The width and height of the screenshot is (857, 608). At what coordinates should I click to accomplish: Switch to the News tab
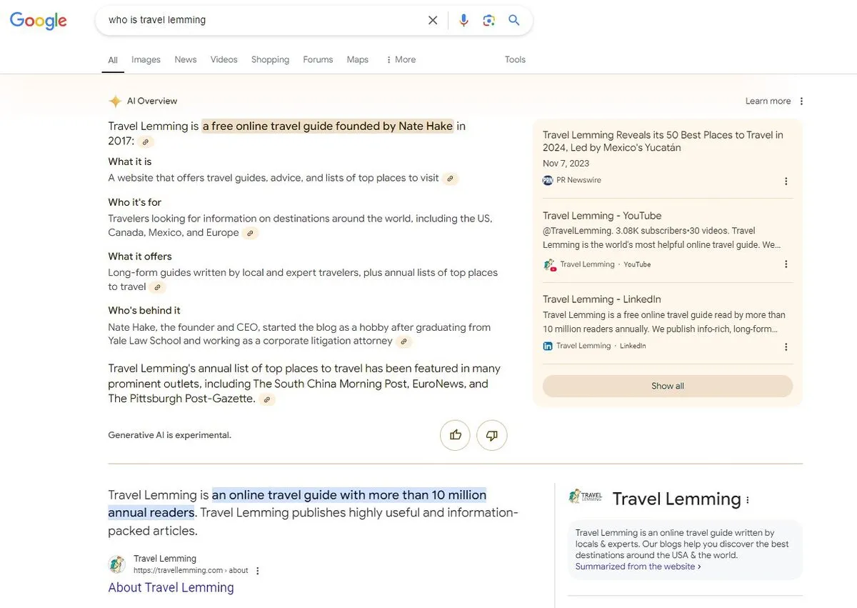coord(186,60)
